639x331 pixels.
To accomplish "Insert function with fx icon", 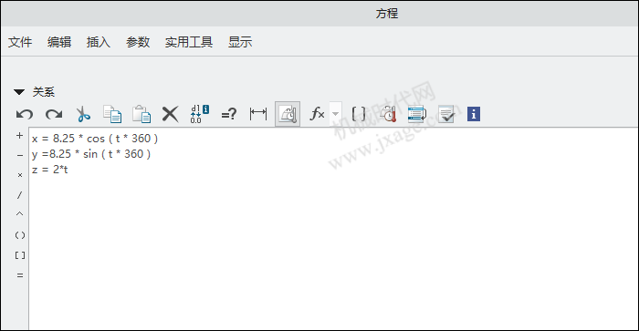I will pos(317,114).
